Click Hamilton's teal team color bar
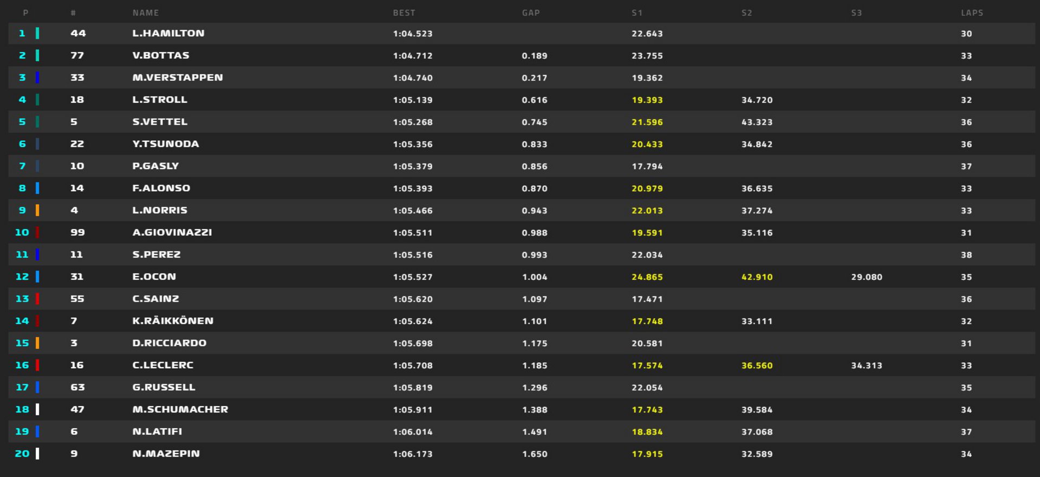The height and width of the screenshot is (477, 1040). point(37,34)
